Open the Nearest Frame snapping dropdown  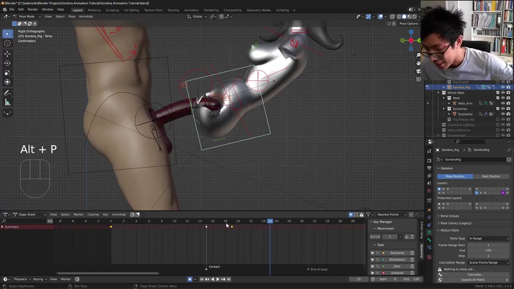coord(391,214)
